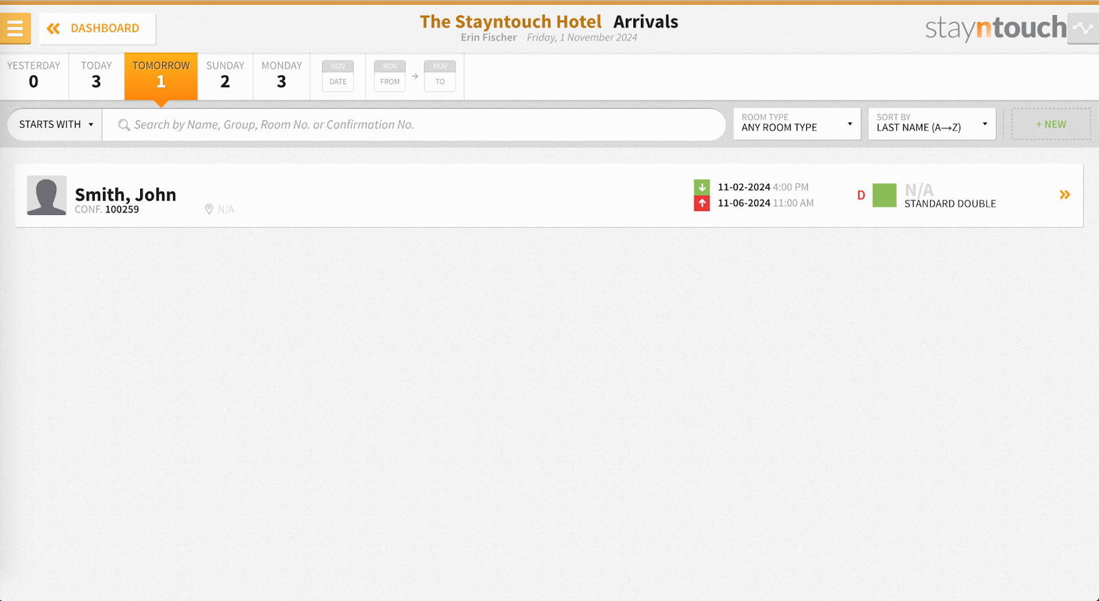The width and height of the screenshot is (1099, 601).
Task: Open the Room Type filter dropdown
Action: 797,124
